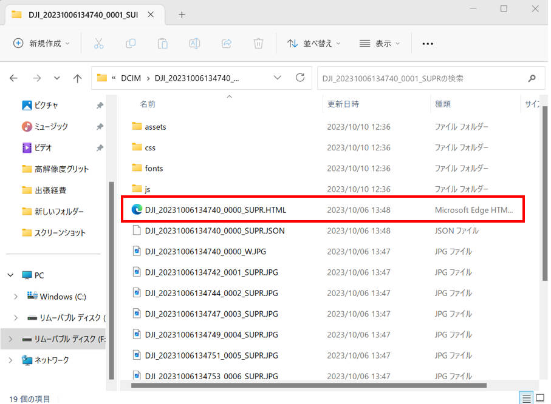Click the Share icon in toolbar
Viewport: 551px width, 404px height.
pos(227,43)
